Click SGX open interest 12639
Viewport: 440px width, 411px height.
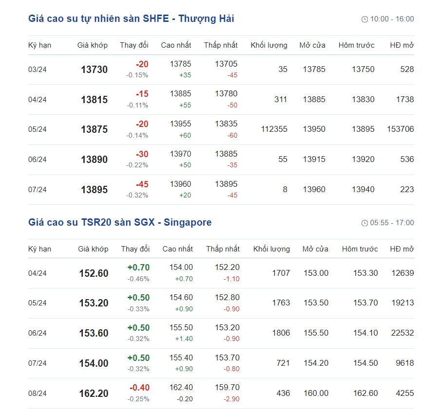coord(402,273)
